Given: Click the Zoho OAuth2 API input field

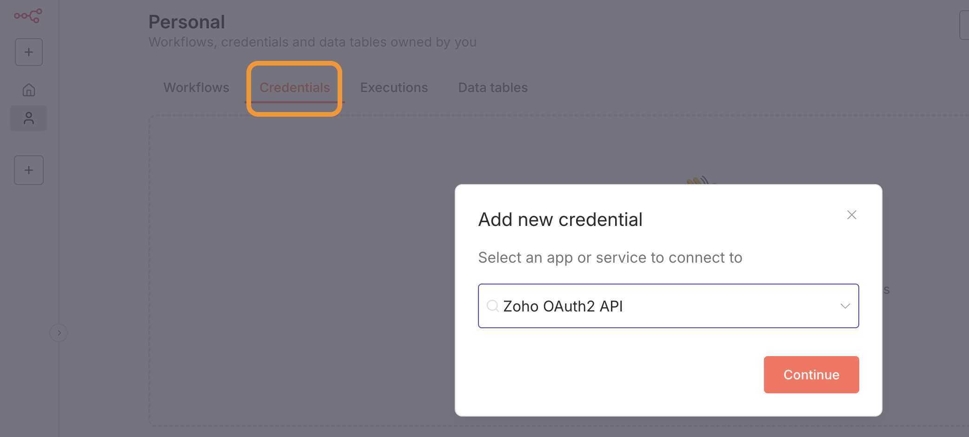Looking at the screenshot, I should 668,306.
